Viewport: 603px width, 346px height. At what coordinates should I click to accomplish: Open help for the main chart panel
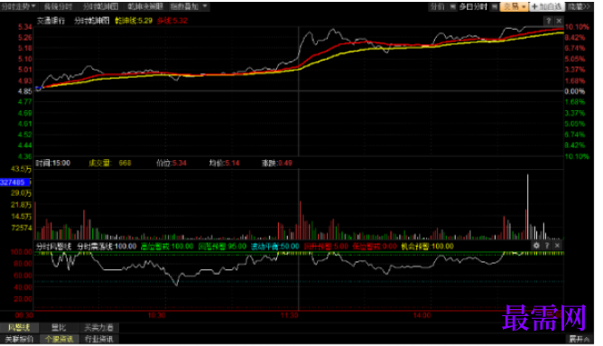[x=549, y=21]
